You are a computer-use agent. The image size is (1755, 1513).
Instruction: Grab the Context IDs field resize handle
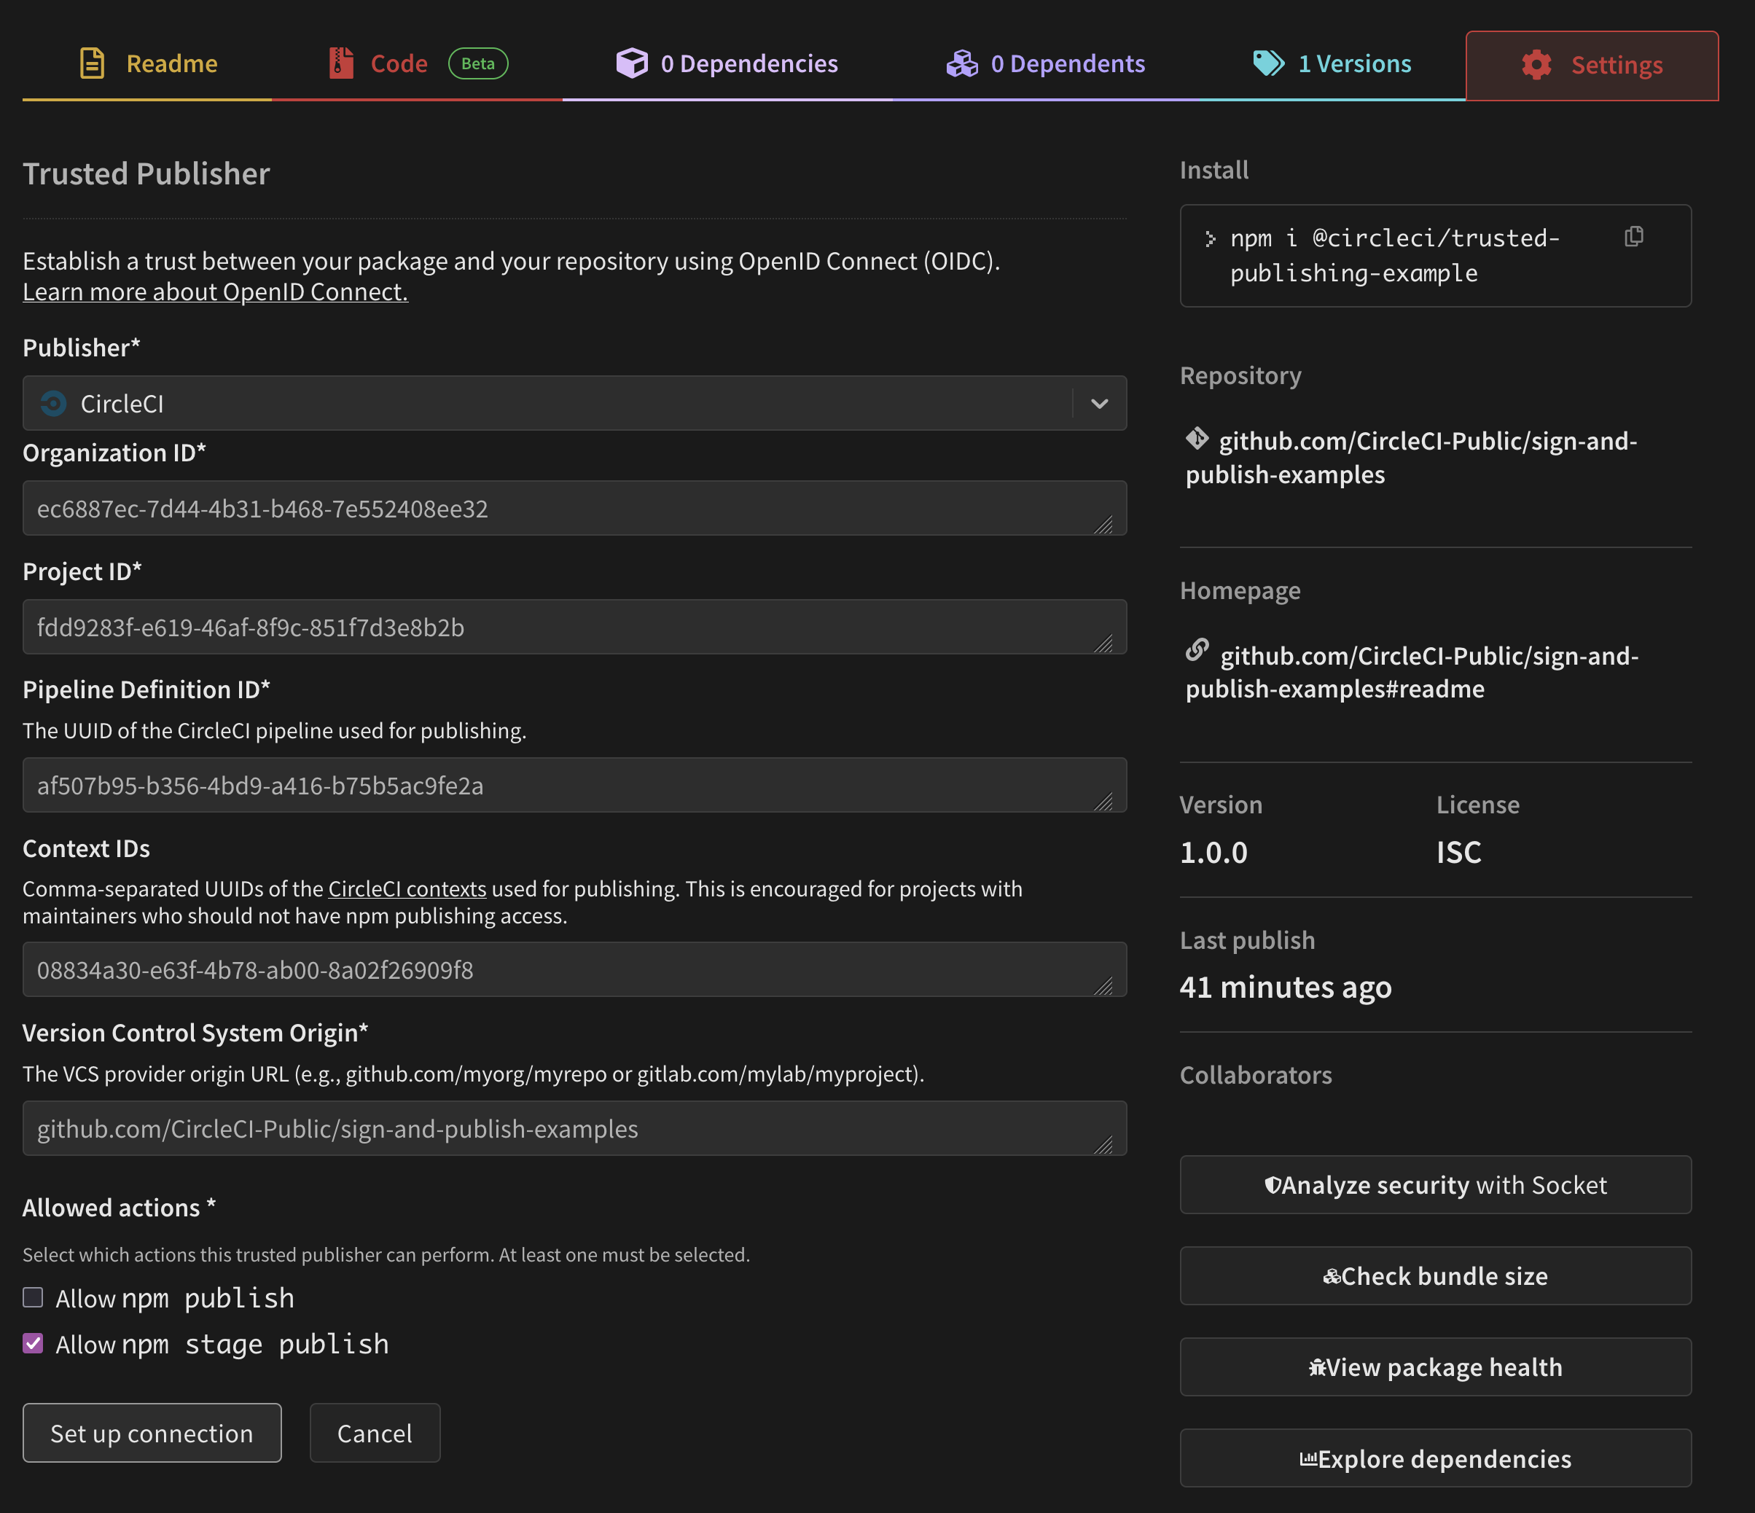click(1103, 986)
